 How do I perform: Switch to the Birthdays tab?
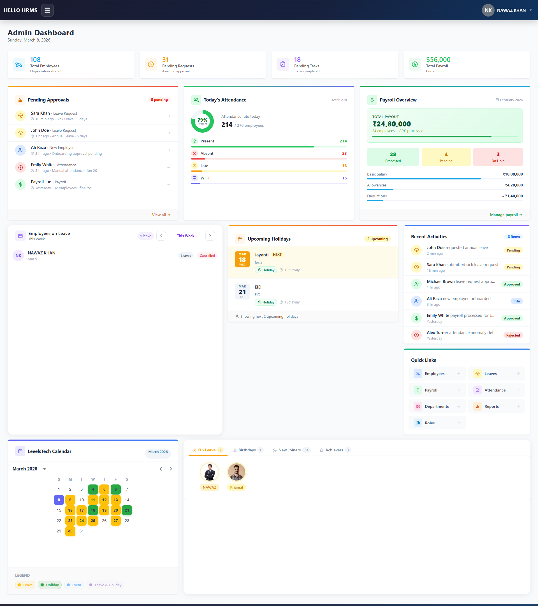coord(248,450)
